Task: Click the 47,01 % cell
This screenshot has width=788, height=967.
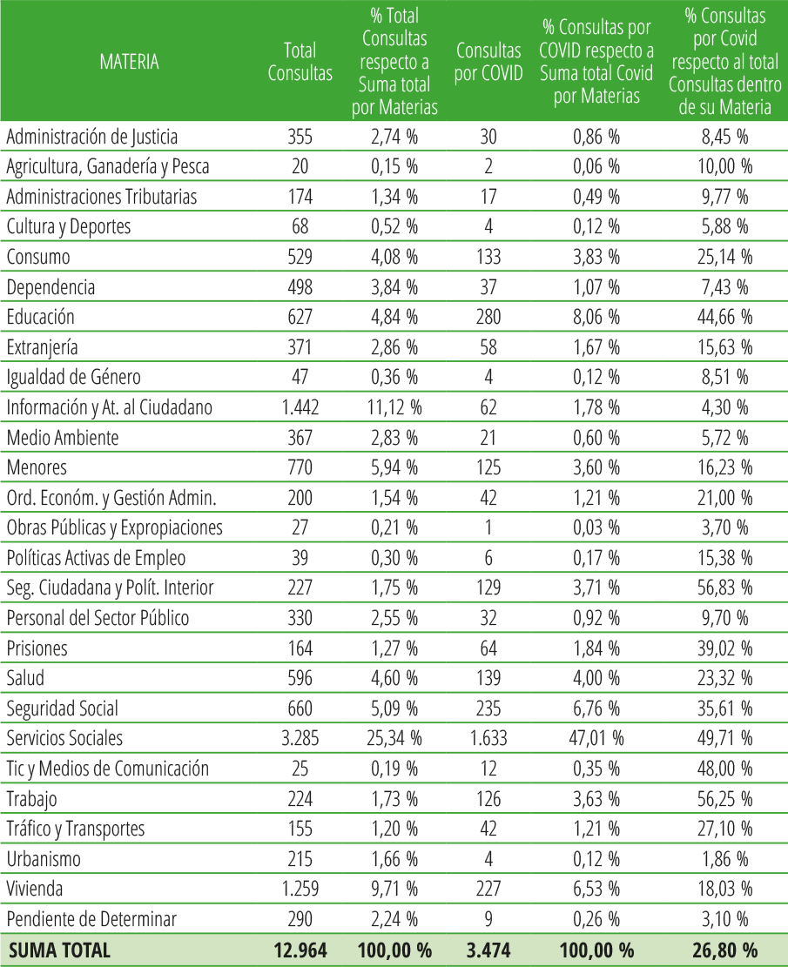Action: (596, 738)
